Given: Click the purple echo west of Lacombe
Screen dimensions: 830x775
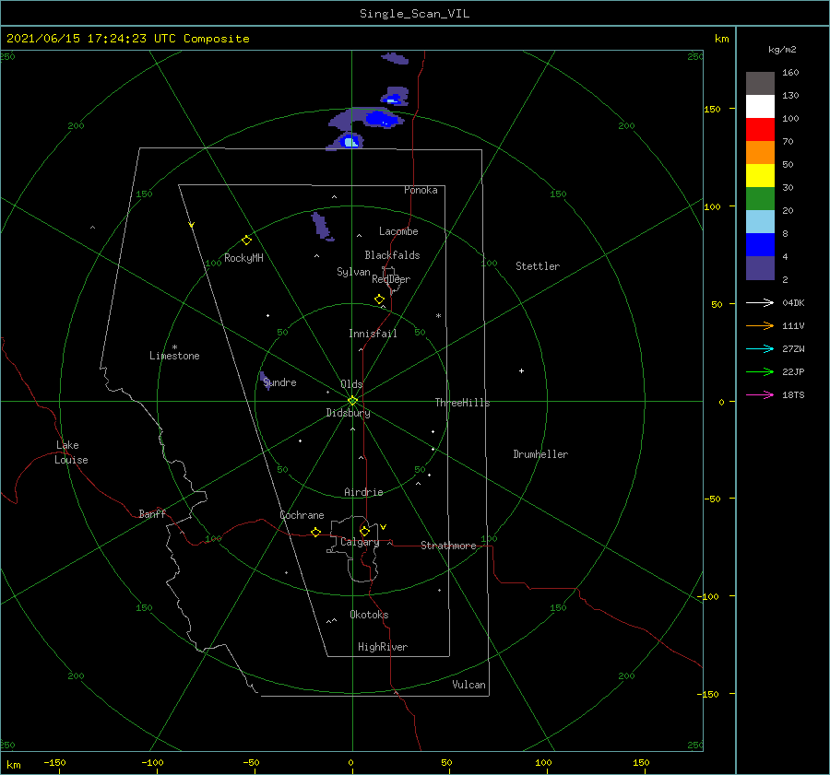Looking at the screenshot, I should pyautogui.click(x=321, y=226).
